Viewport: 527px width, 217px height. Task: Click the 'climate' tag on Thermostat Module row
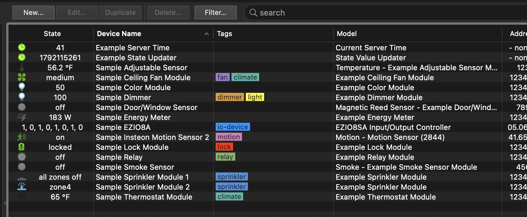(229, 196)
